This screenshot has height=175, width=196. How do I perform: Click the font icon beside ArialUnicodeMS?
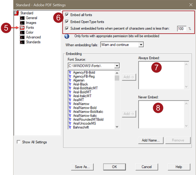tap(70, 123)
